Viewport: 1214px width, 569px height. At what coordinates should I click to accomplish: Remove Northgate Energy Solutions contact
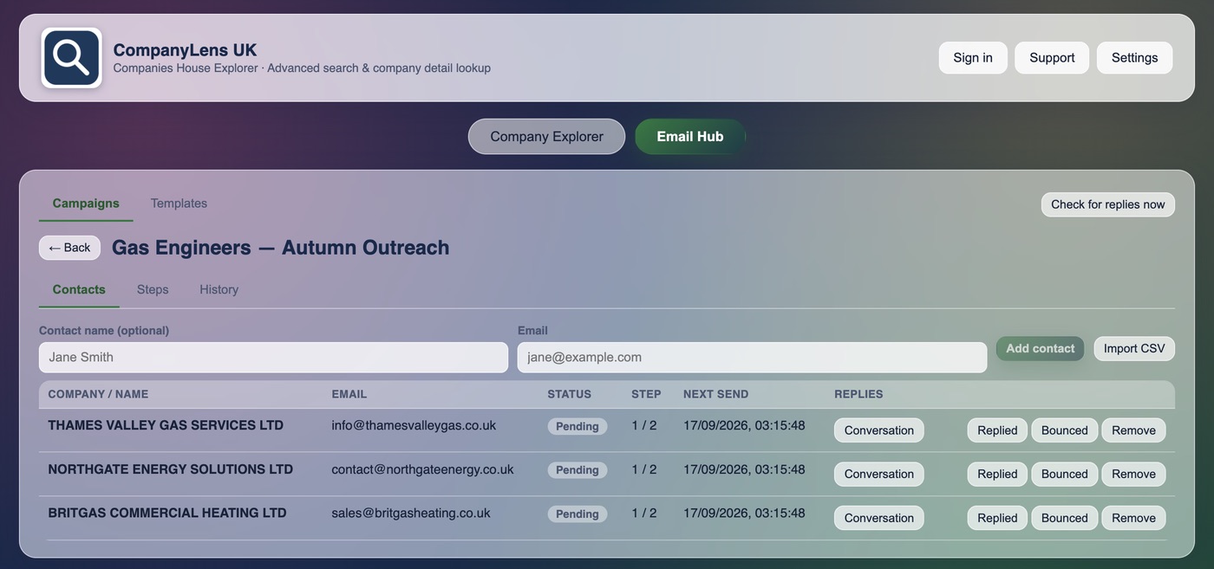point(1133,474)
